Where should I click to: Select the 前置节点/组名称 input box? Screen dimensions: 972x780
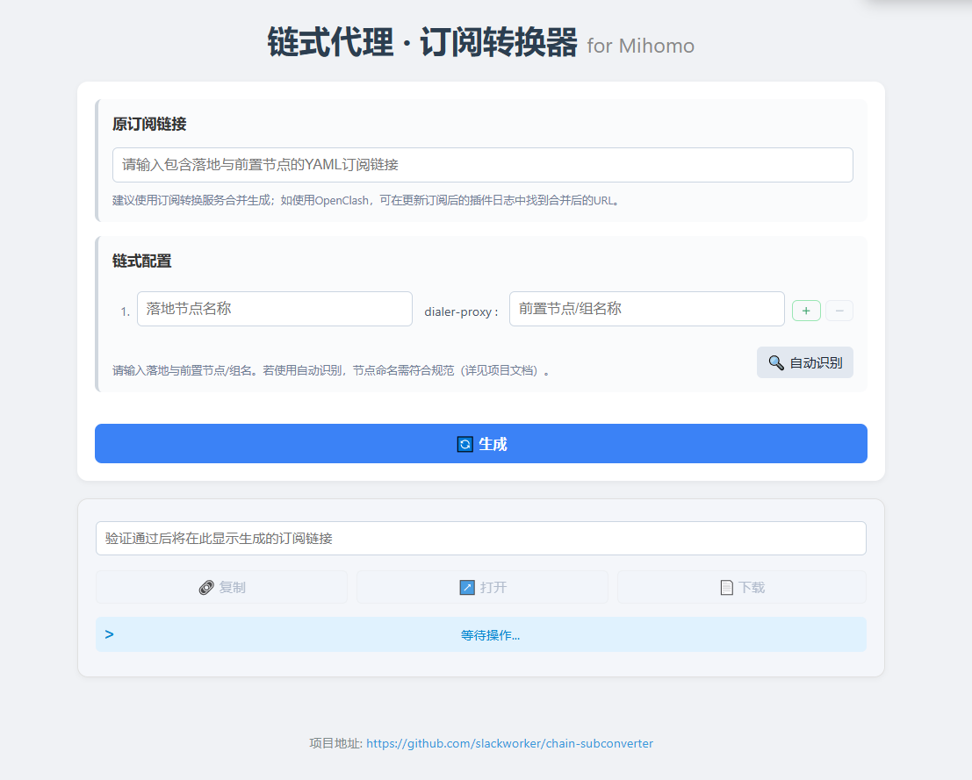click(x=646, y=309)
